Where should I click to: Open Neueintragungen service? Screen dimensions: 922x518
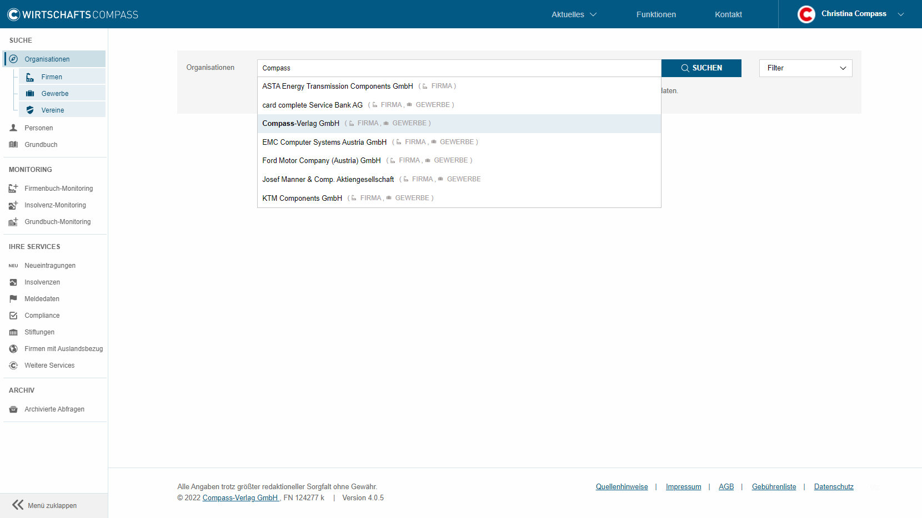(x=50, y=266)
